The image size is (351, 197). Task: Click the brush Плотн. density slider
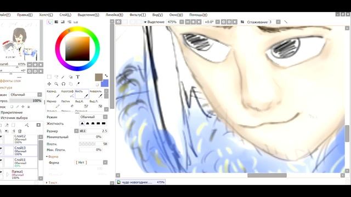click(x=93, y=144)
